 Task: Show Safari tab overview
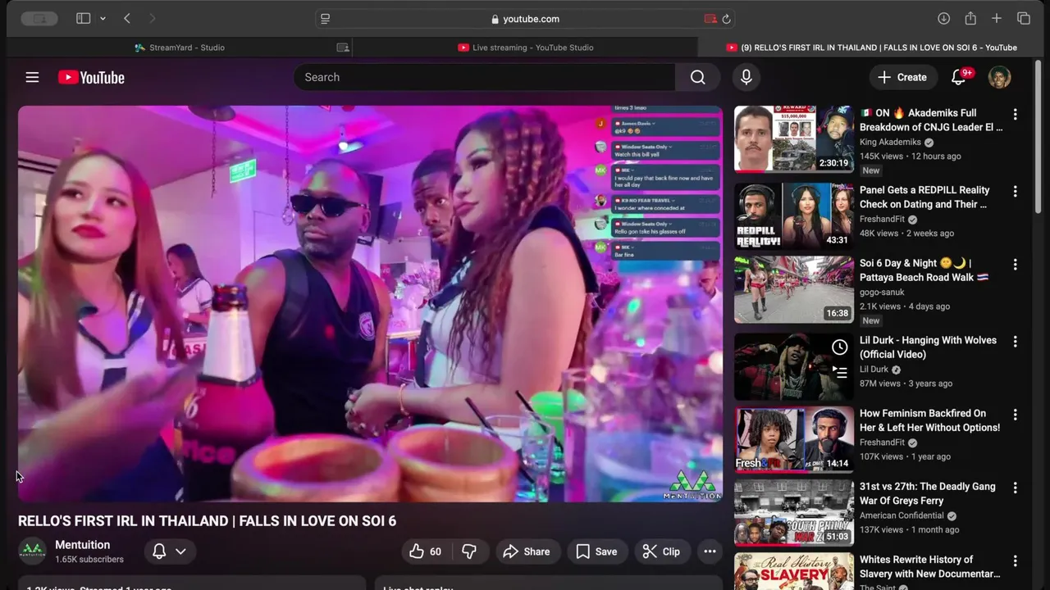[x=1024, y=19]
